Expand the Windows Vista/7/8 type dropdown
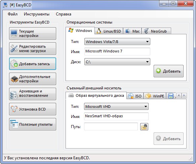 point(117,42)
